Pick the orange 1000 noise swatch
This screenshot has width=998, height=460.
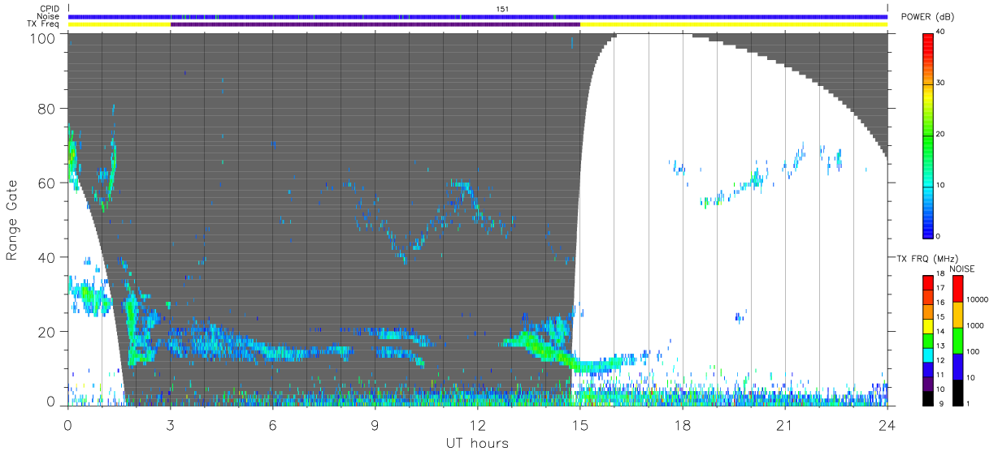957,315
